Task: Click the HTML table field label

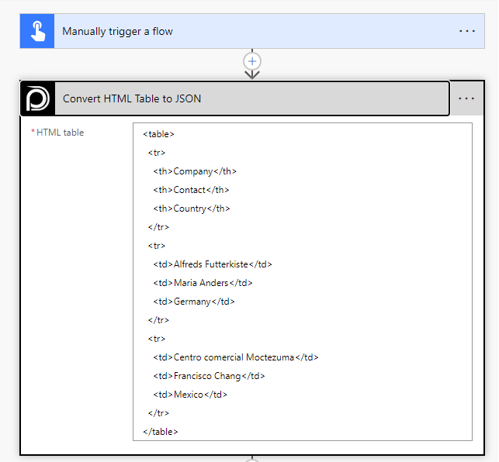Action: [x=60, y=133]
